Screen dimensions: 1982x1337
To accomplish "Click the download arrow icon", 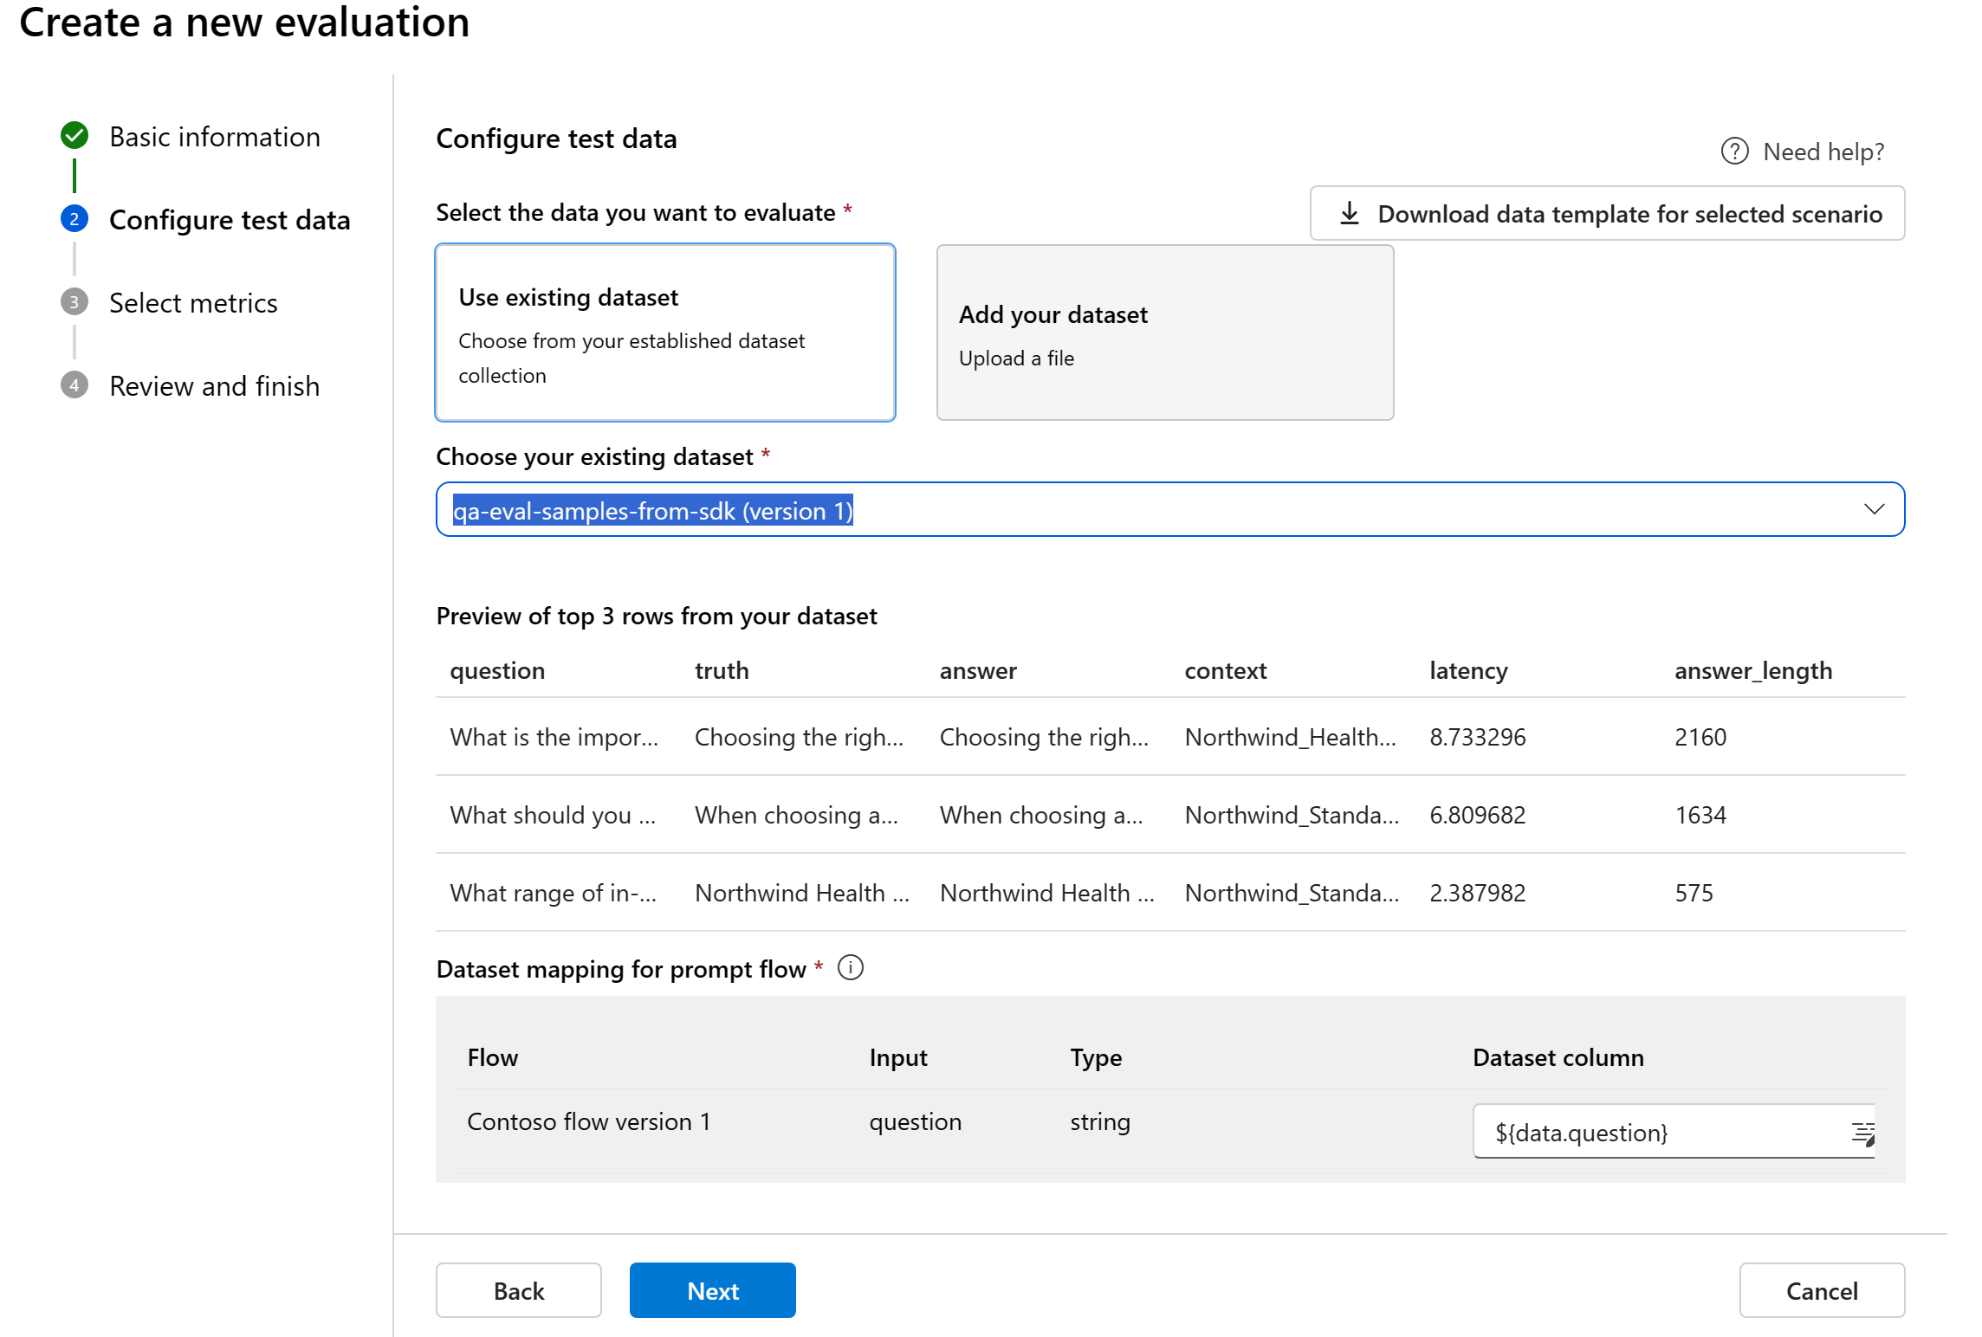I will point(1350,213).
